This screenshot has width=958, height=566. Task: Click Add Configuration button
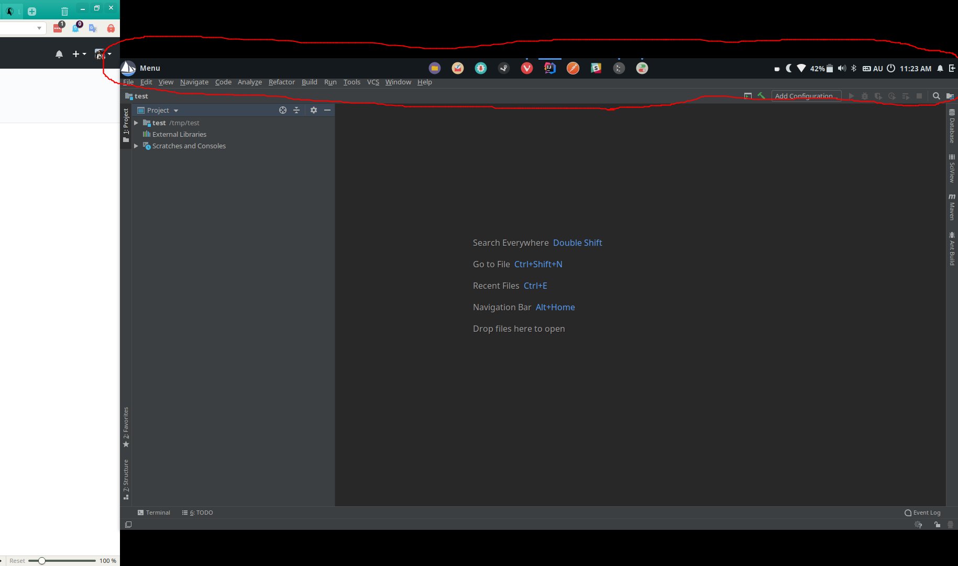point(806,96)
